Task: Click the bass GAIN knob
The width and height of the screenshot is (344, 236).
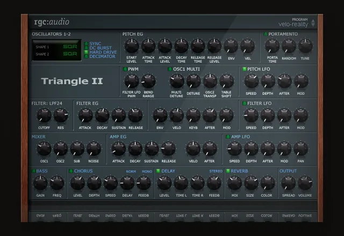Action: point(40,183)
